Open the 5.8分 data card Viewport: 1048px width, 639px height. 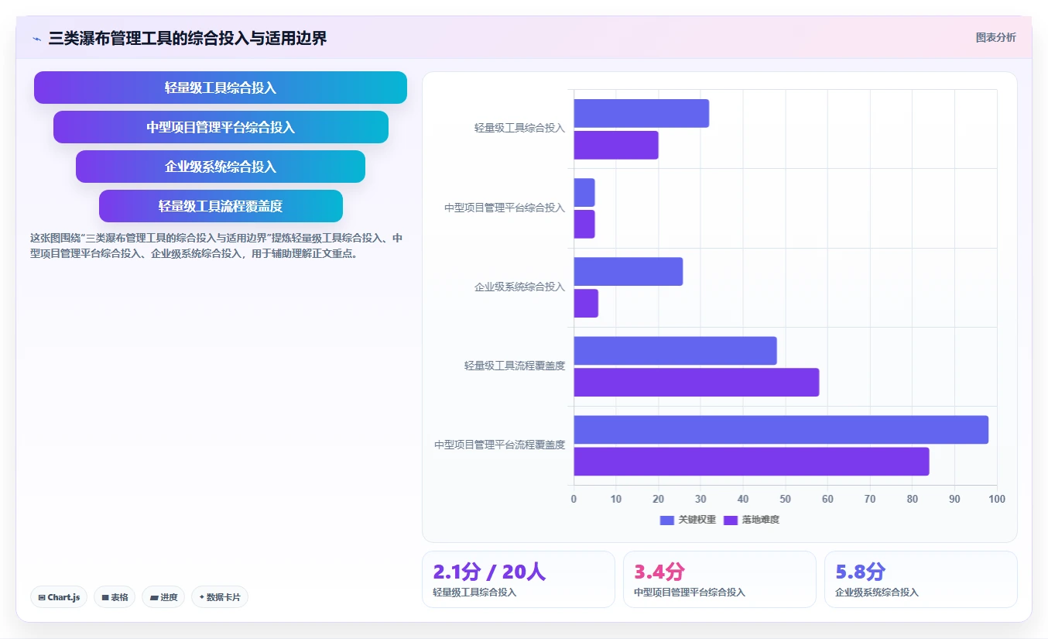click(x=921, y=579)
